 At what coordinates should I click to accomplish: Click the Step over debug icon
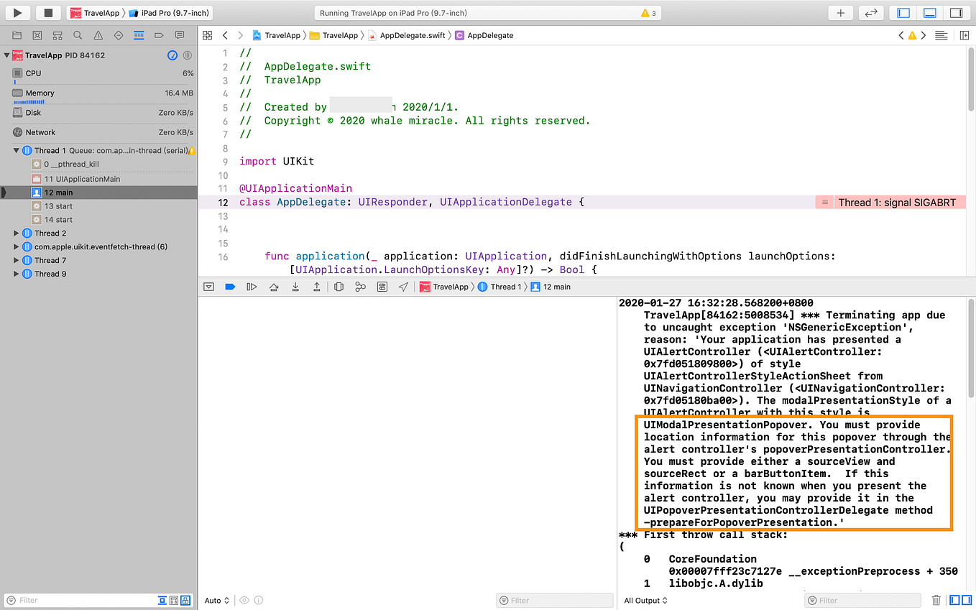click(x=273, y=287)
